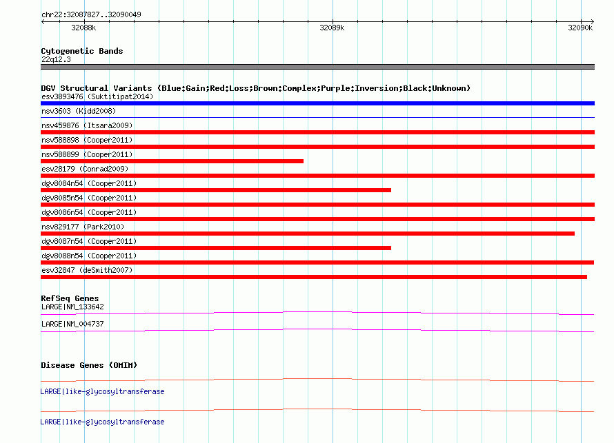Open variant nsv3603 (Kidd2008) label

point(79,111)
